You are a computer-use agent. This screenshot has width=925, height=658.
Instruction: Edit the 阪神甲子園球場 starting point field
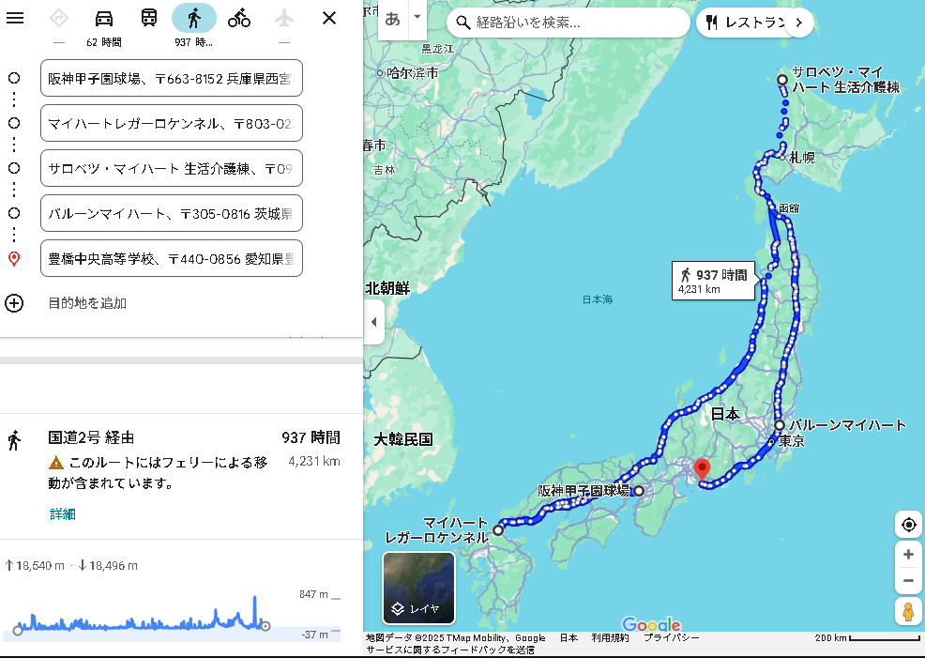point(172,78)
